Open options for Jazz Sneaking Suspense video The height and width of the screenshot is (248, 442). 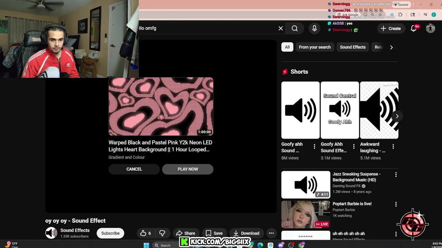[x=396, y=175]
